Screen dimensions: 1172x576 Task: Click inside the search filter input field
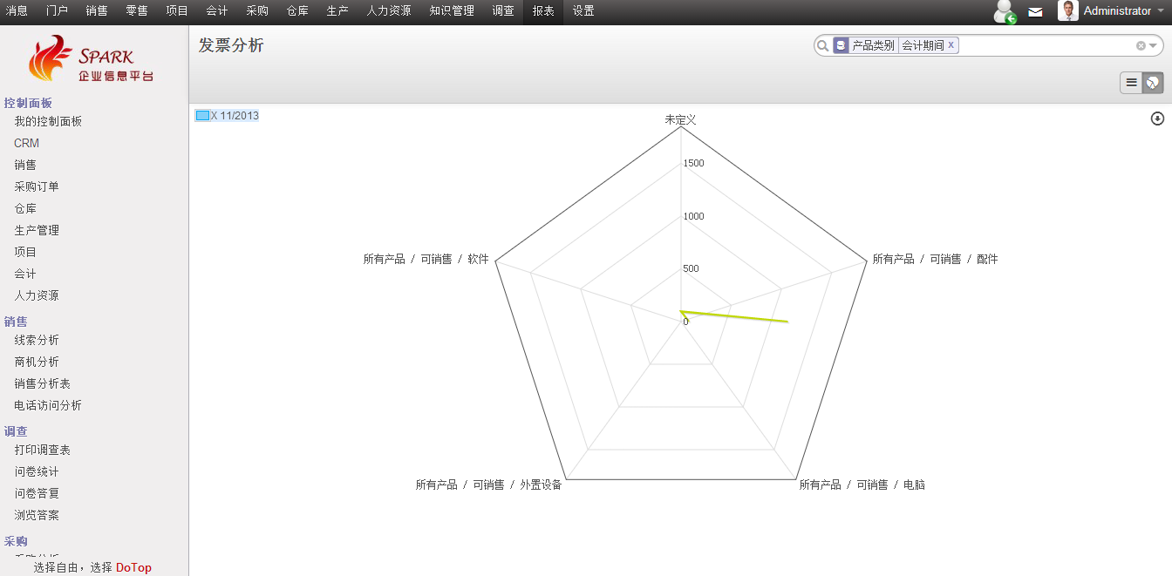[1045, 45]
